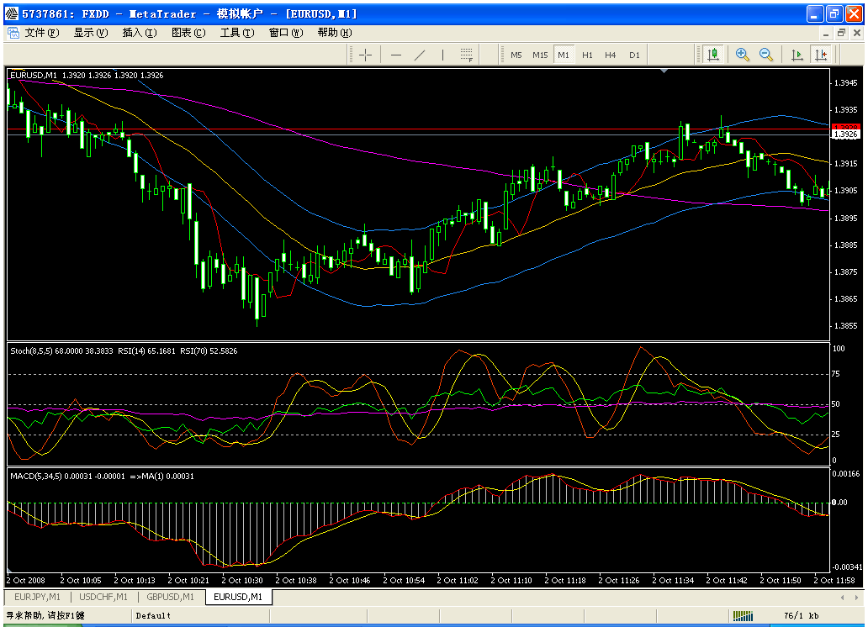
Task: Choose the Fibonacci retracement tool
Action: 466,55
